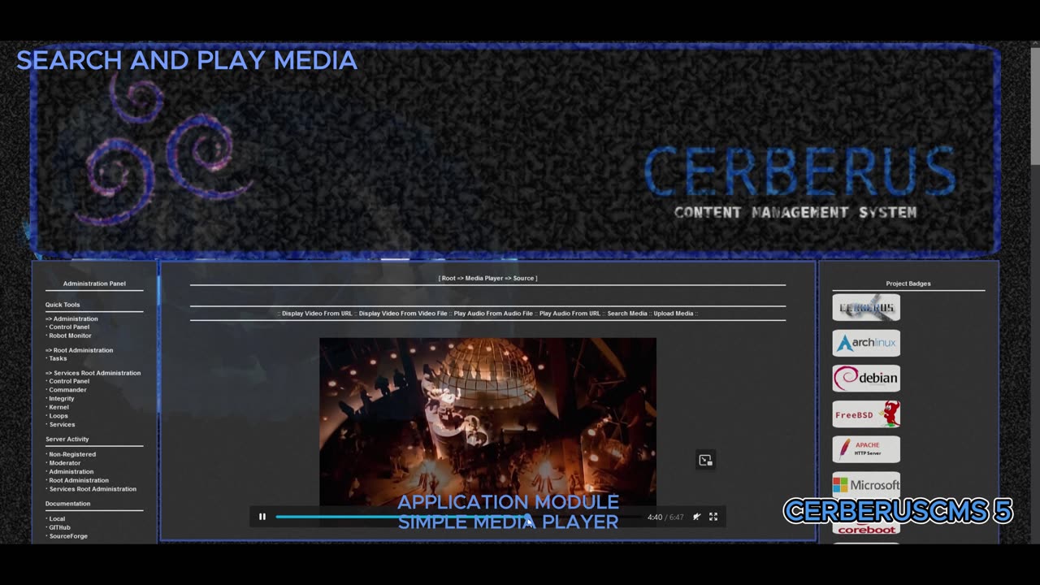Open Administration under Server Activity
Viewport: 1040px width, 585px height.
click(x=71, y=472)
